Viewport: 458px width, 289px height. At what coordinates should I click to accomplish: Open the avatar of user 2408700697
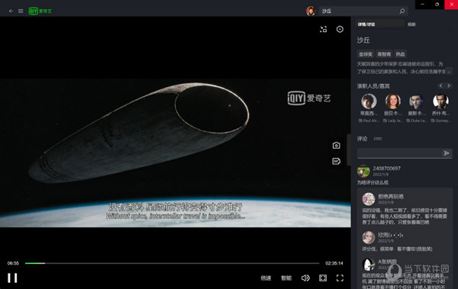(363, 171)
